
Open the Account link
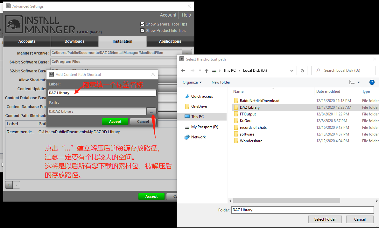pyautogui.click(x=168, y=15)
